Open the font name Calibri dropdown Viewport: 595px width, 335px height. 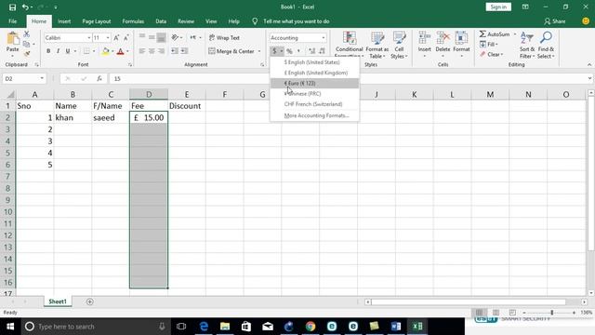click(x=89, y=38)
